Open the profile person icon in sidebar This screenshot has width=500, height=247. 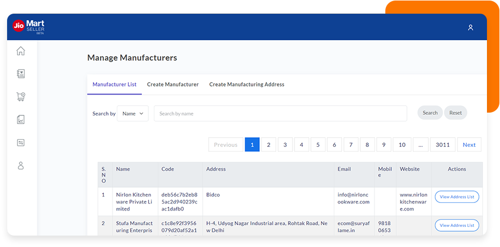(x=21, y=165)
